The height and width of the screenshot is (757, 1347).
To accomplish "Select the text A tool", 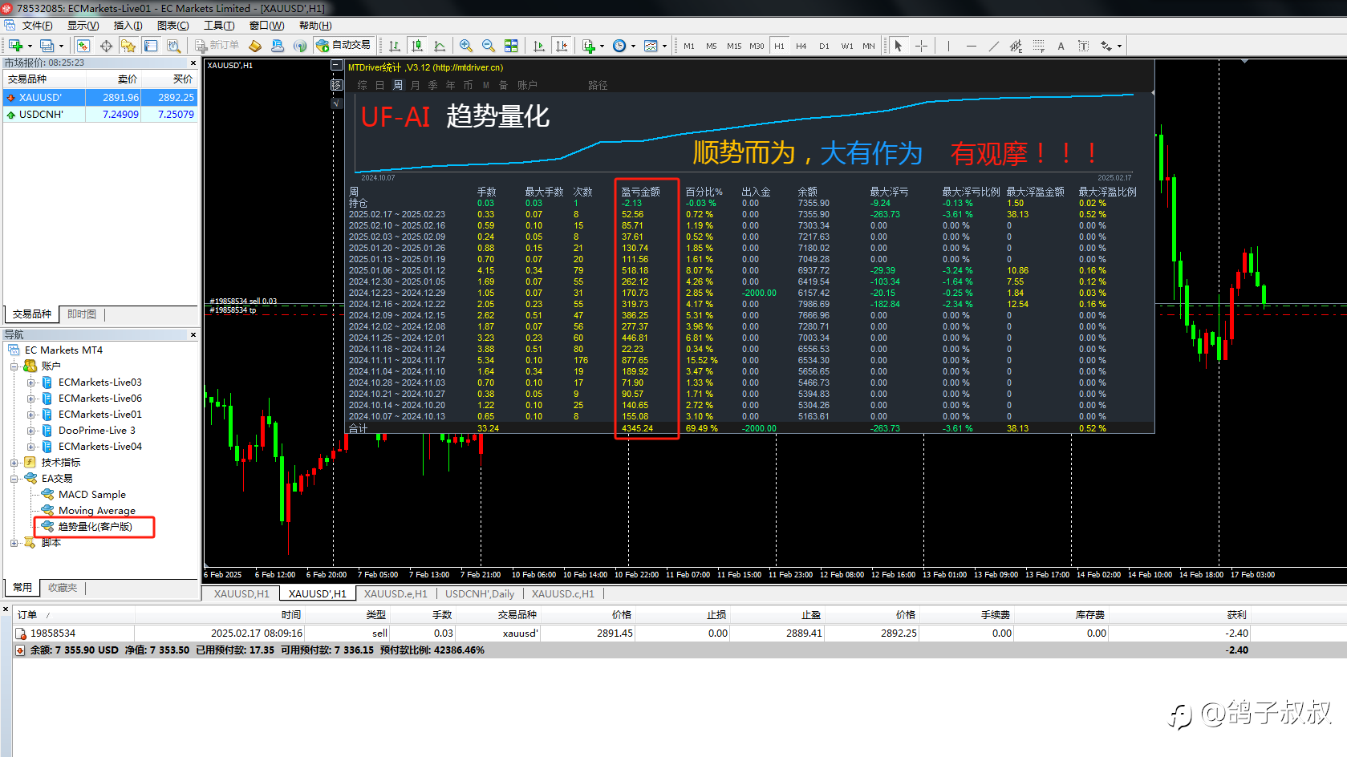I will coord(1061,46).
